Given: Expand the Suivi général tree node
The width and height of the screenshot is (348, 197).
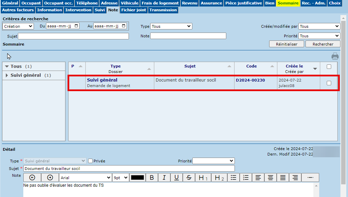Looking at the screenshot, I should point(8,75).
